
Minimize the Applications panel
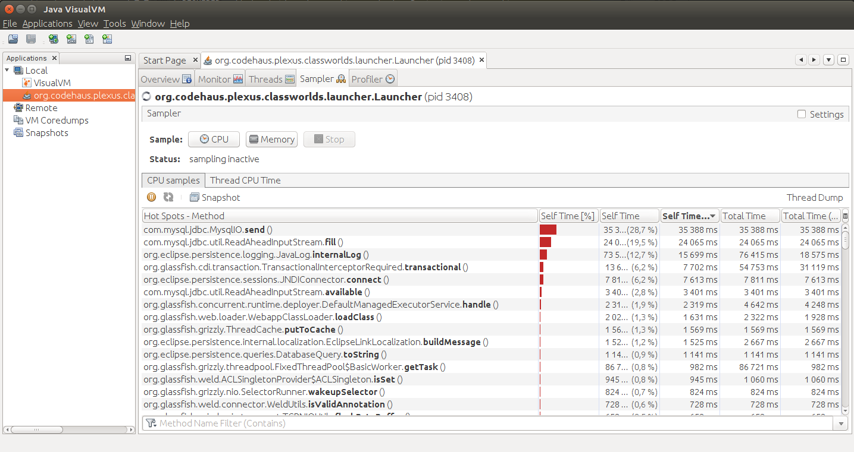pyautogui.click(x=128, y=58)
